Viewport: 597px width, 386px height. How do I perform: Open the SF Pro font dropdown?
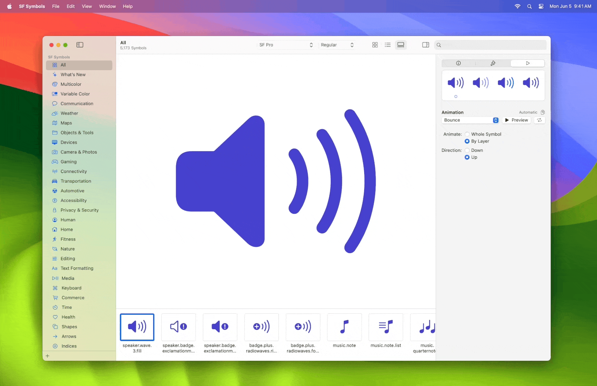coord(286,45)
